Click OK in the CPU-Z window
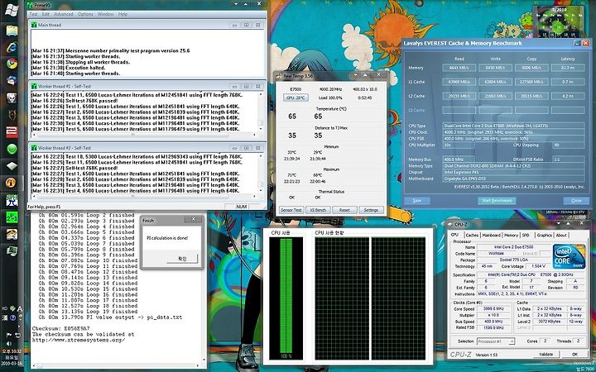 pyautogui.click(x=574, y=354)
